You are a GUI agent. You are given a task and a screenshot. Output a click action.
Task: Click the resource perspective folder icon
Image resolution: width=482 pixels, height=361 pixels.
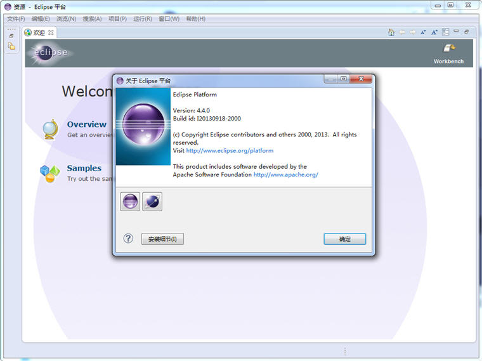click(x=11, y=46)
